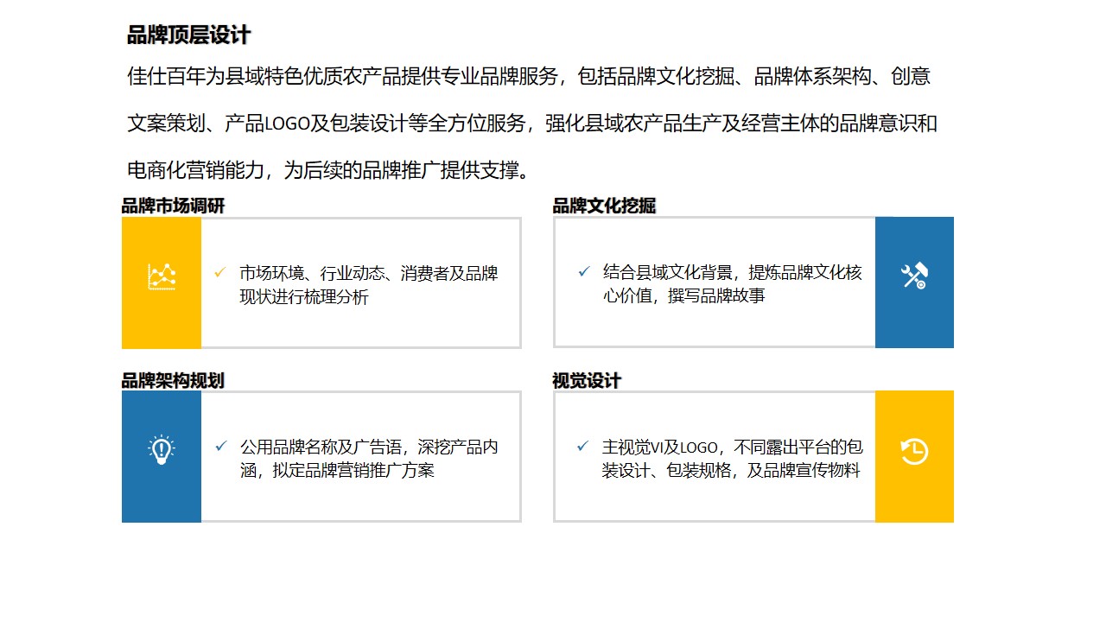
Task: Click the lightbulb icon beside 品牌架构规划
Action: 162,450
